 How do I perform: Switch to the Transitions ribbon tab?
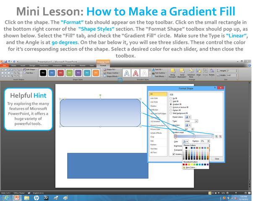[44, 66]
